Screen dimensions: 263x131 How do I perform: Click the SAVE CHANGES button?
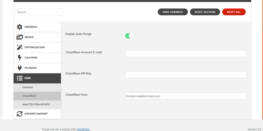tap(173, 12)
